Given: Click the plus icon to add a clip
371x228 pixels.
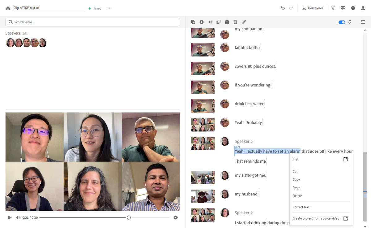Looking at the screenshot, I should [201, 22].
